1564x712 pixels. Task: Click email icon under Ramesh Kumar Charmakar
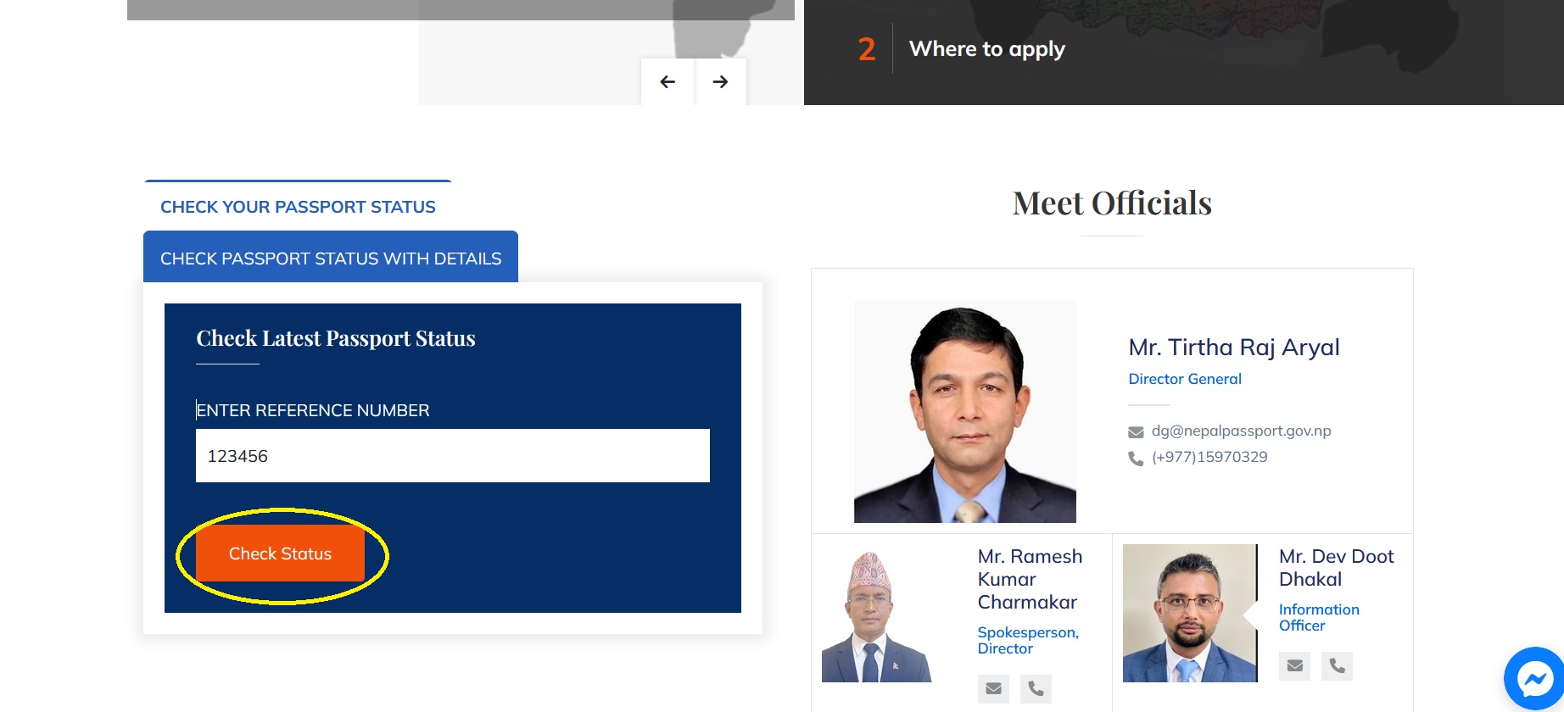click(993, 688)
